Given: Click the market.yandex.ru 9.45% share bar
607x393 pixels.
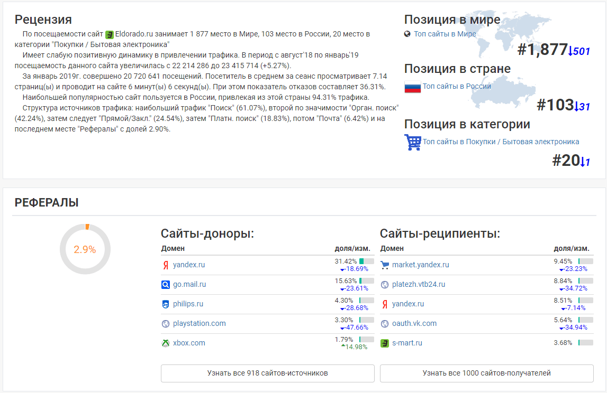Looking at the screenshot, I should click(586, 261).
